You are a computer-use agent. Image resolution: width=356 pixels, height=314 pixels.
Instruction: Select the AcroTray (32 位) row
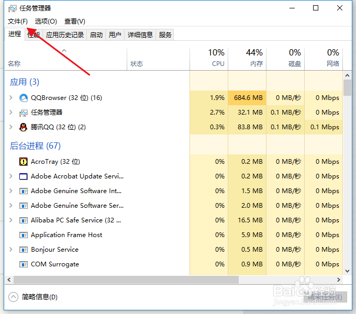click(x=174, y=162)
